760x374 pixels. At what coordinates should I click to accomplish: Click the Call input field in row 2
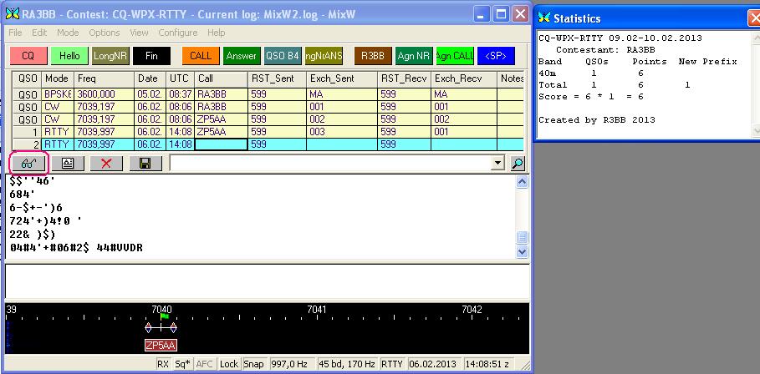(221, 144)
